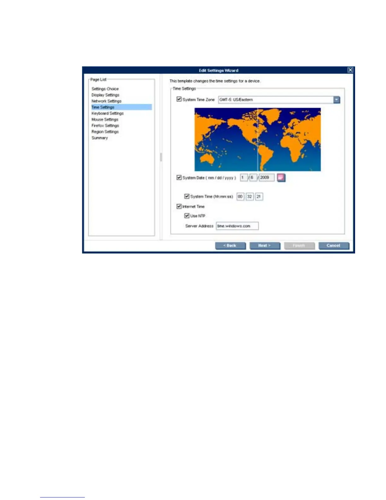The image size is (386, 500).
Task: Click the year field showing 2009
Action: (x=266, y=177)
